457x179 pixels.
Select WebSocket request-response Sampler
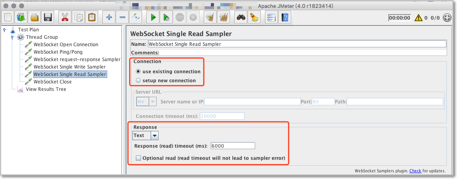(77, 59)
